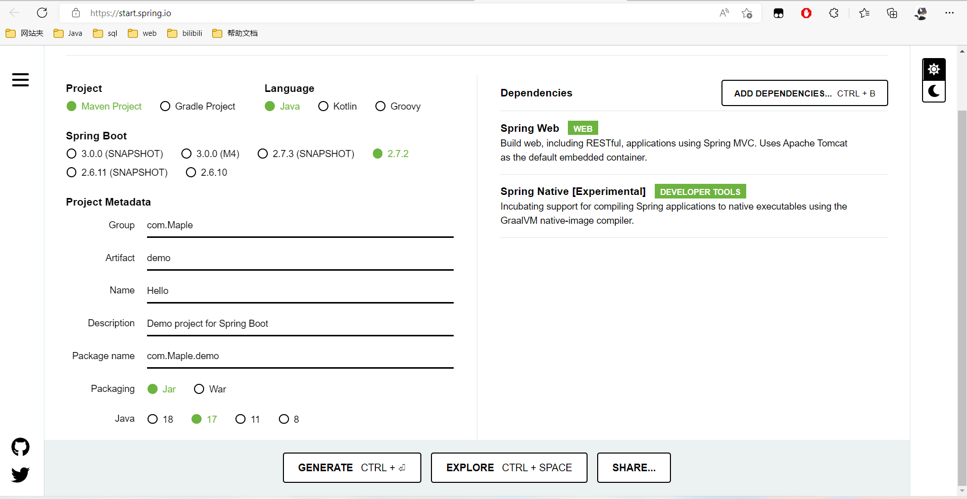Switch to the light theme sun icon
Viewport: 967px width, 499px height.
[x=934, y=69]
